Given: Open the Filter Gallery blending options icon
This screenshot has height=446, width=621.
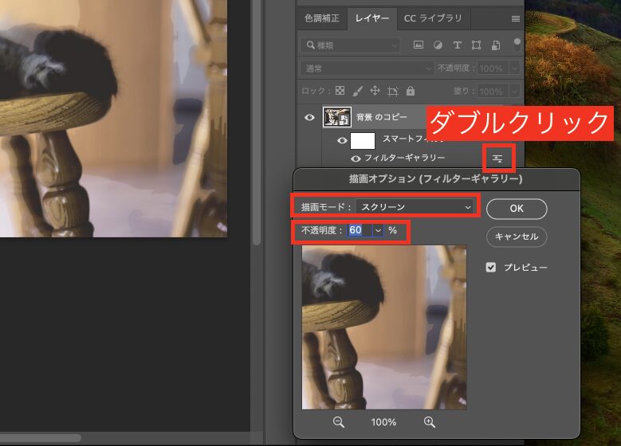Looking at the screenshot, I should (497, 158).
